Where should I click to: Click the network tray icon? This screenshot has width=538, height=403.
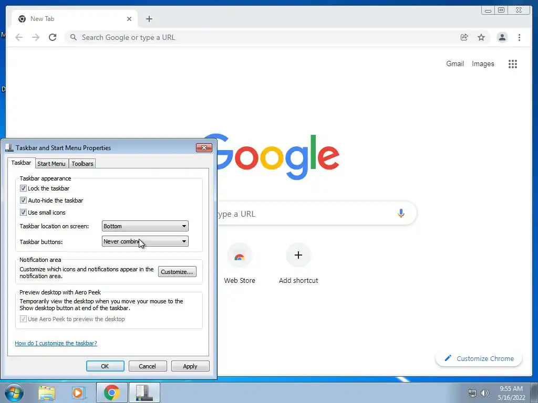[472, 393]
